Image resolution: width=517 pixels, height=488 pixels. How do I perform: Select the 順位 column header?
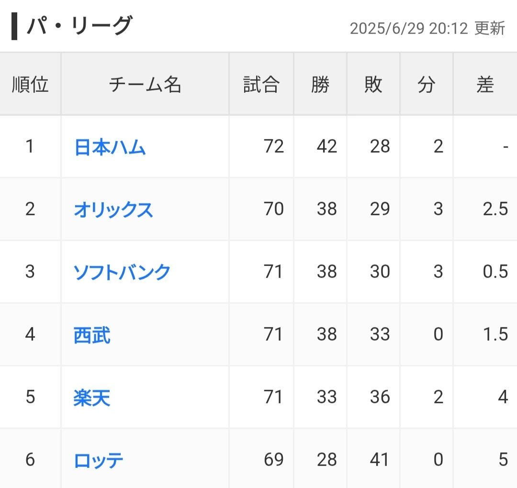[x=30, y=84]
